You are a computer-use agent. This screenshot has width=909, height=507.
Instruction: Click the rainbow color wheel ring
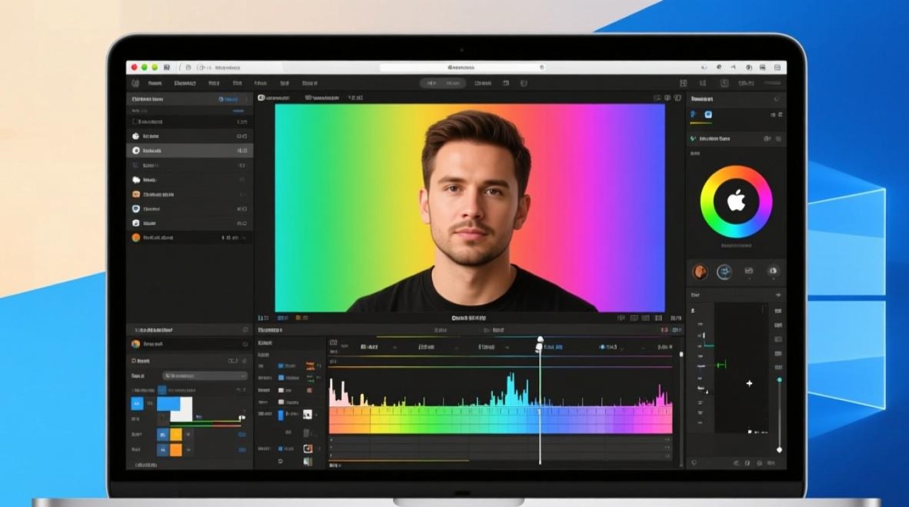coord(708,201)
